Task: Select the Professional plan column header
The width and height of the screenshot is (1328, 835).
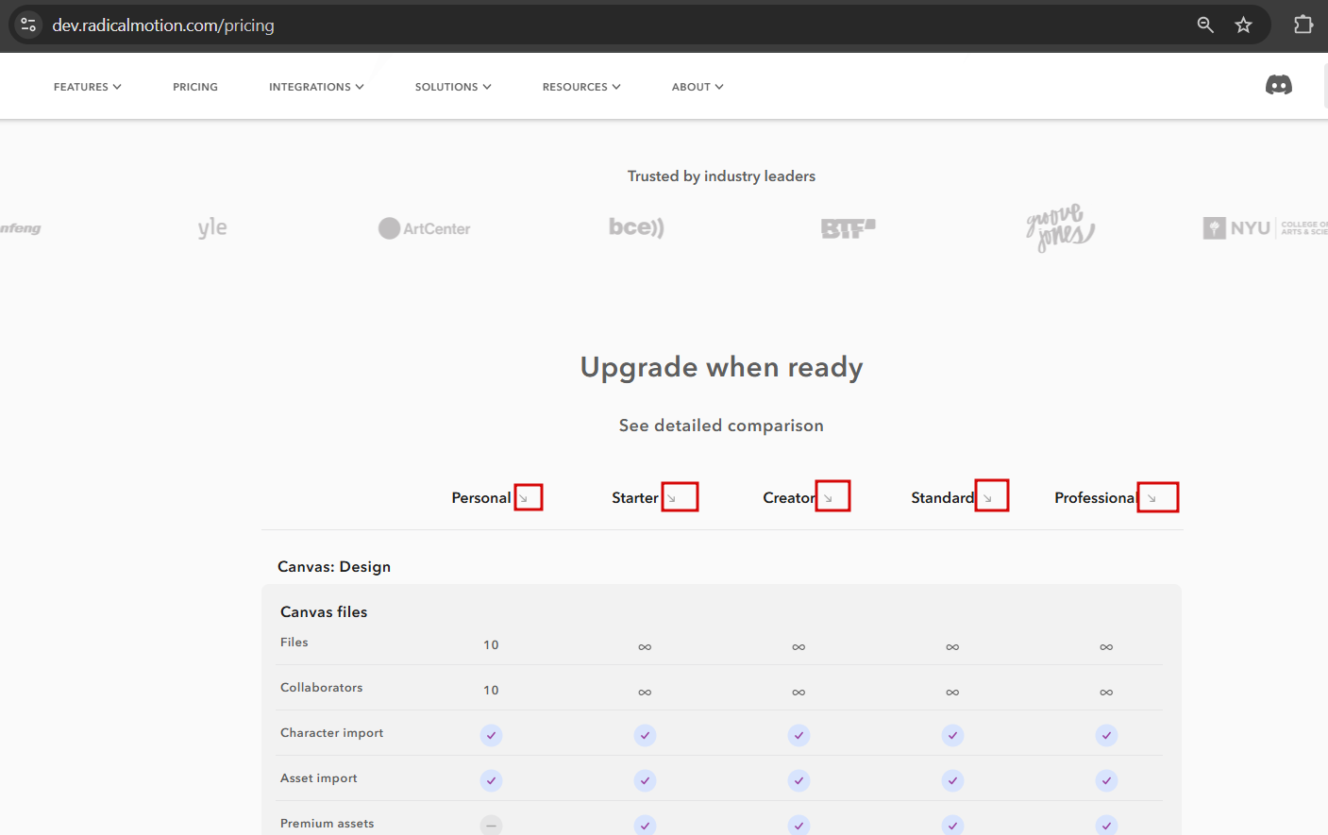Action: (x=1096, y=498)
